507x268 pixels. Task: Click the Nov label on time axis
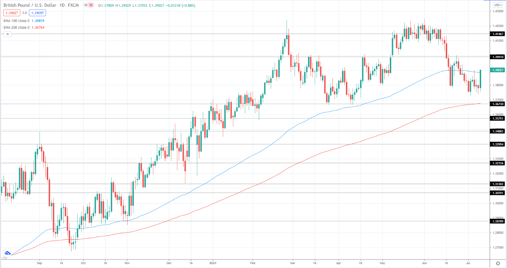(126, 263)
